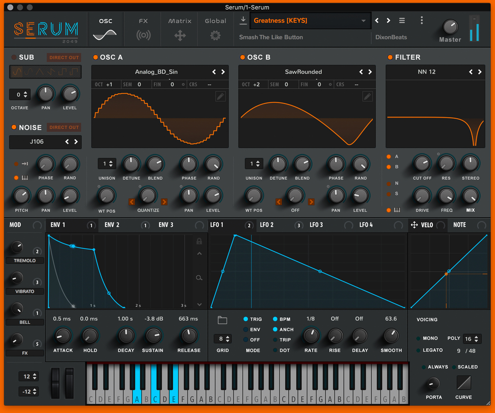Click the Master volume knob

(x=451, y=27)
